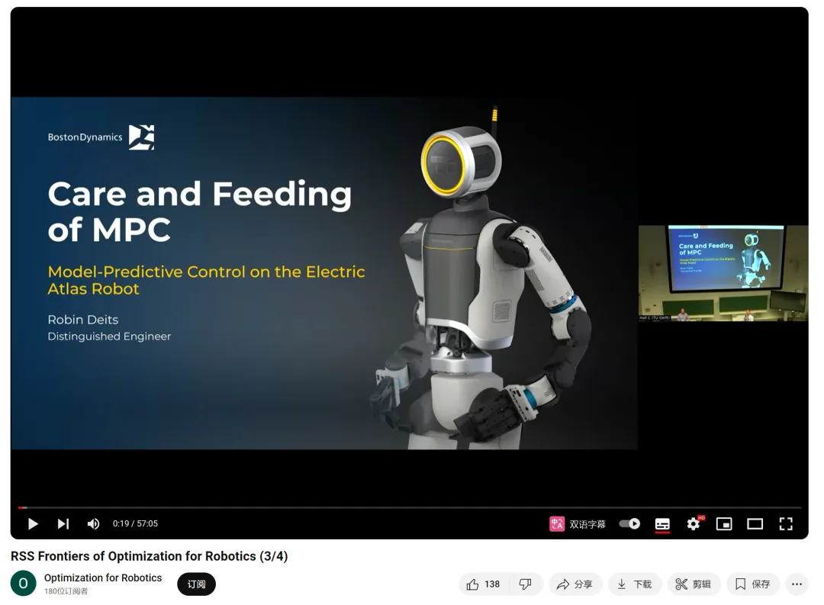
Task: Download the video (下载)
Action: (634, 584)
